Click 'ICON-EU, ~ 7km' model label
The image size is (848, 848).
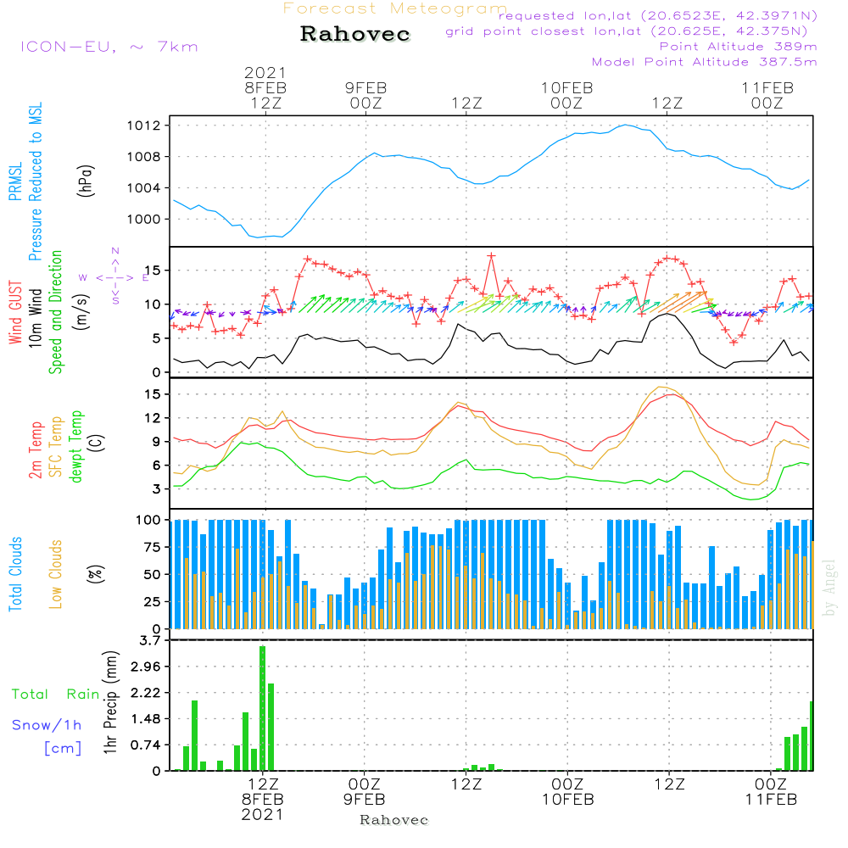click(x=109, y=47)
